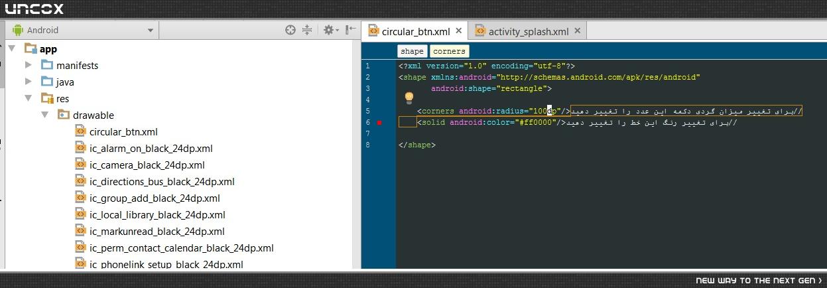Select ic_phonelink_setup_black_24dp.xml file
Screen dimensions: 827x288
pyautogui.click(x=166, y=264)
